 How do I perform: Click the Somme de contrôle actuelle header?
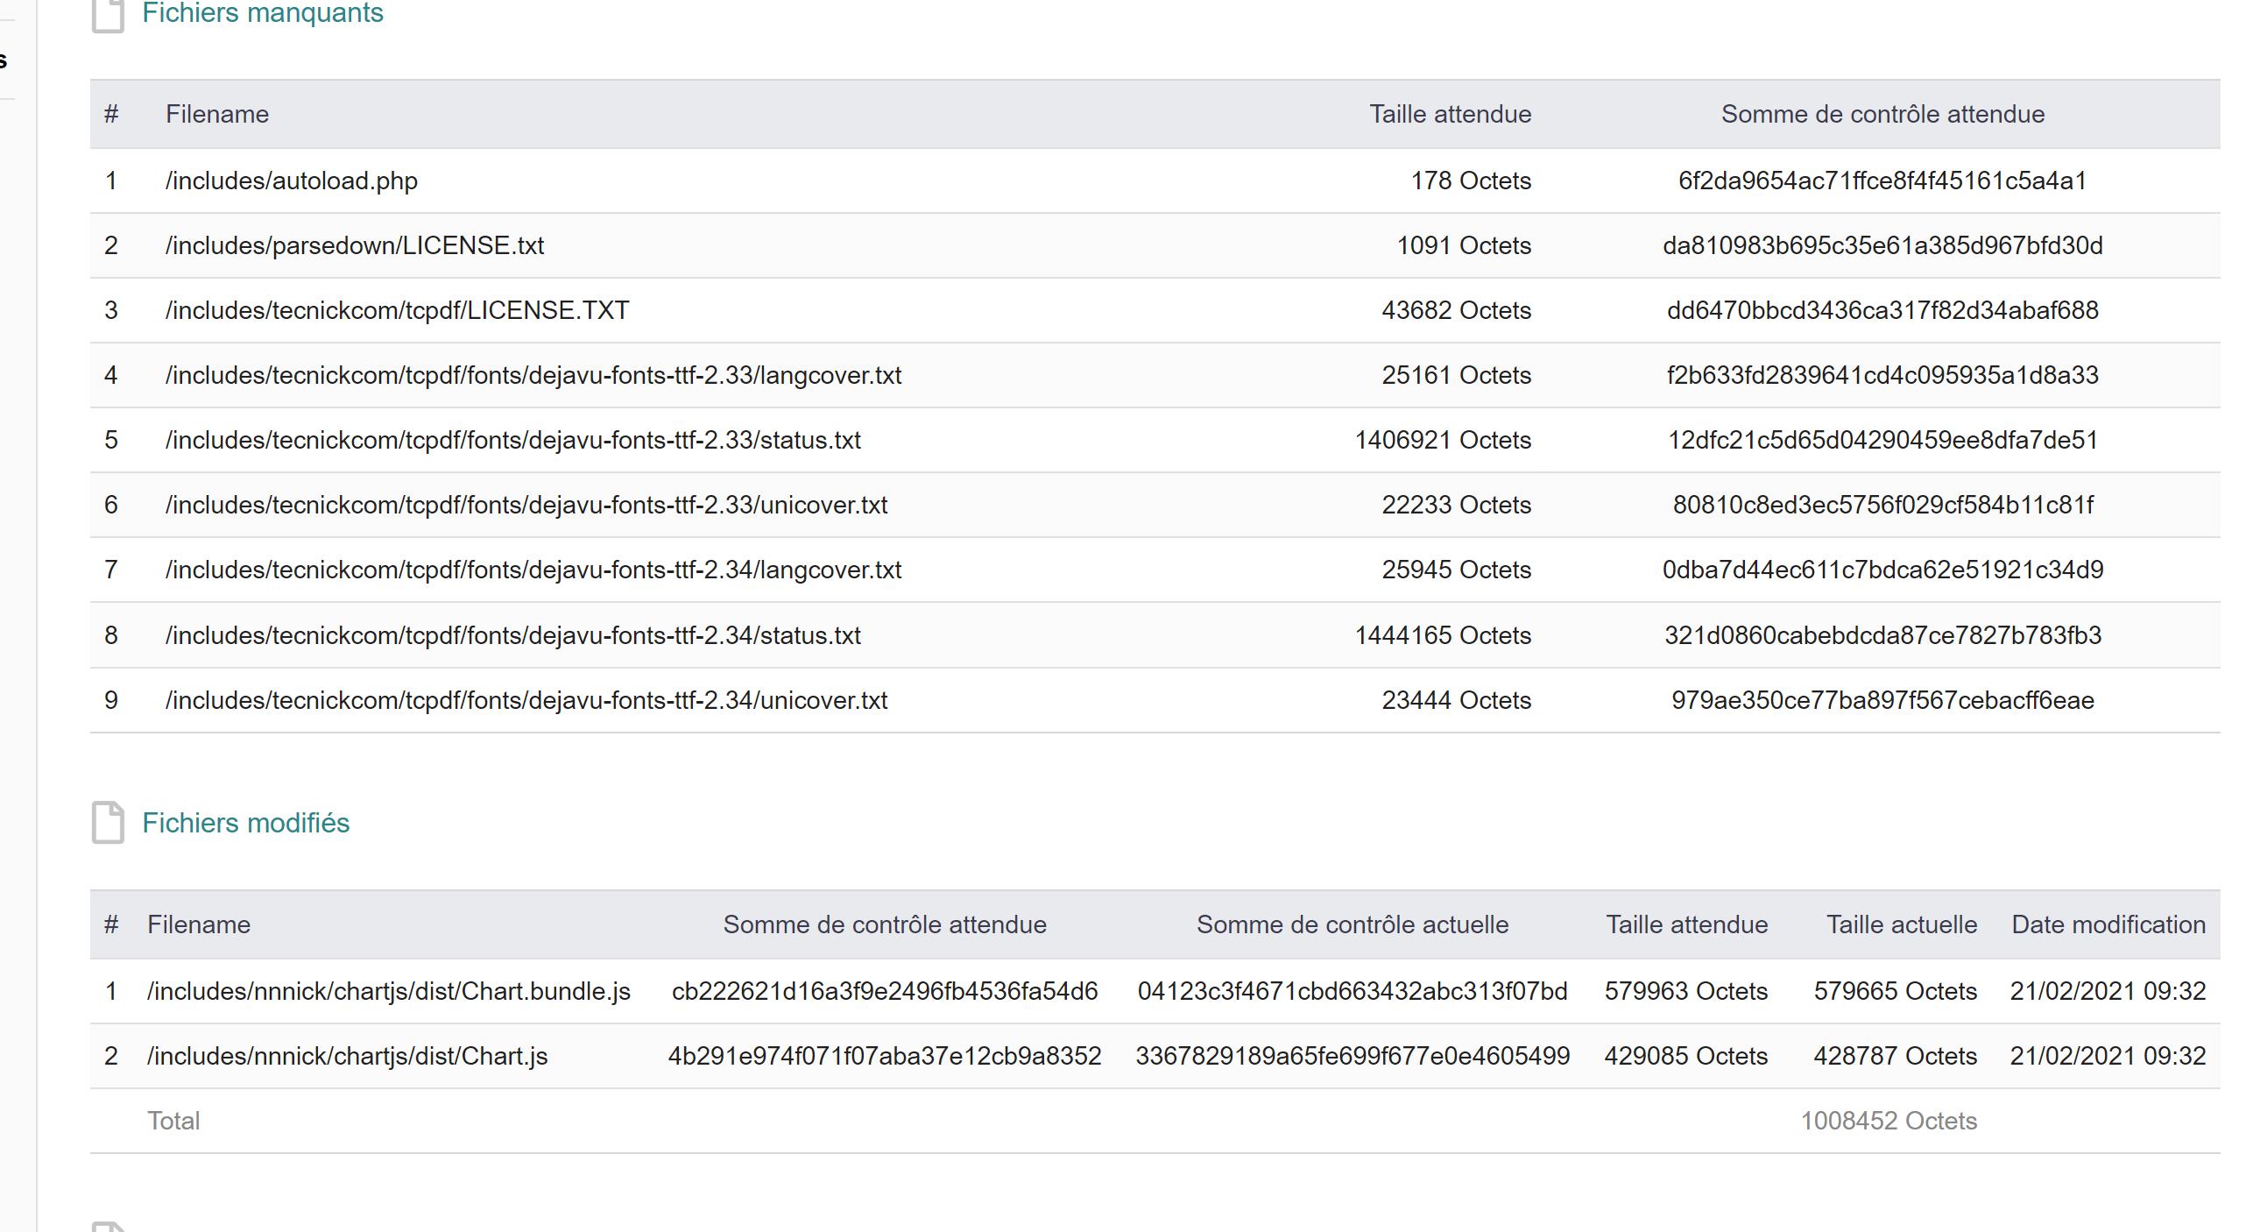(x=1353, y=924)
